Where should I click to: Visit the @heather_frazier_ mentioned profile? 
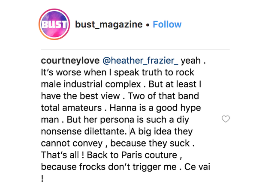tap(141, 60)
